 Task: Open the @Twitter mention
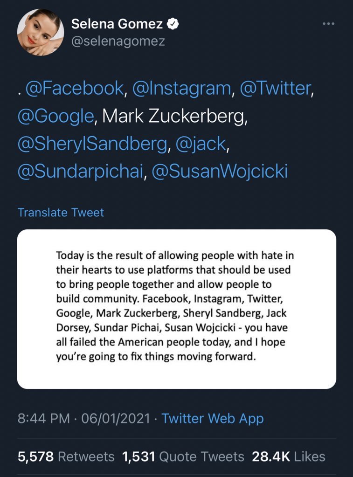276,88
